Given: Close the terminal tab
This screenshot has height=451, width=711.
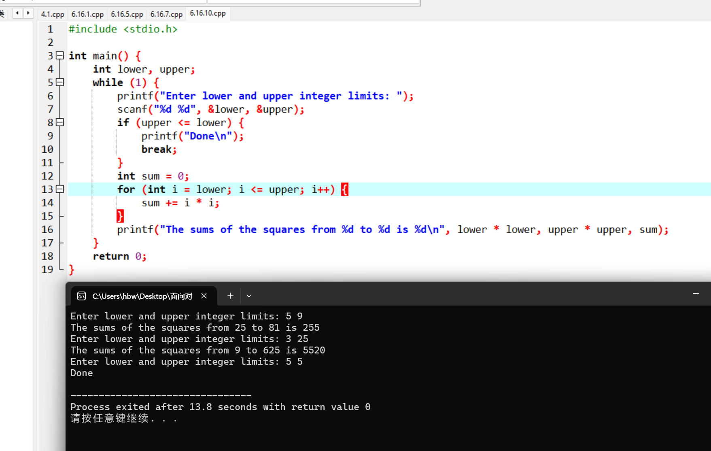Looking at the screenshot, I should pyautogui.click(x=204, y=296).
